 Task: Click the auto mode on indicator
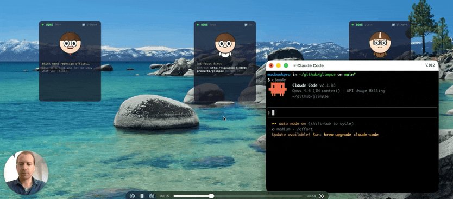coord(313,124)
